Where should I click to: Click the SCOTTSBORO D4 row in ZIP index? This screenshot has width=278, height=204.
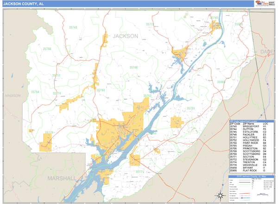tap(252, 151)
